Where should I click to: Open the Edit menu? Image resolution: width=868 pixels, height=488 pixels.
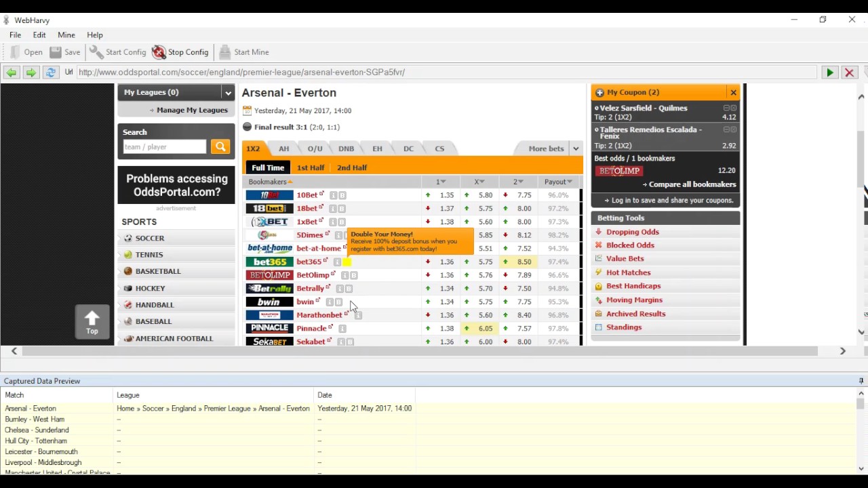[x=39, y=35]
